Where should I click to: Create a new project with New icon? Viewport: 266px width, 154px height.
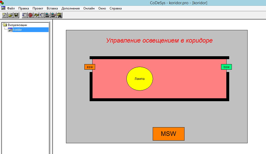tap(4, 15)
